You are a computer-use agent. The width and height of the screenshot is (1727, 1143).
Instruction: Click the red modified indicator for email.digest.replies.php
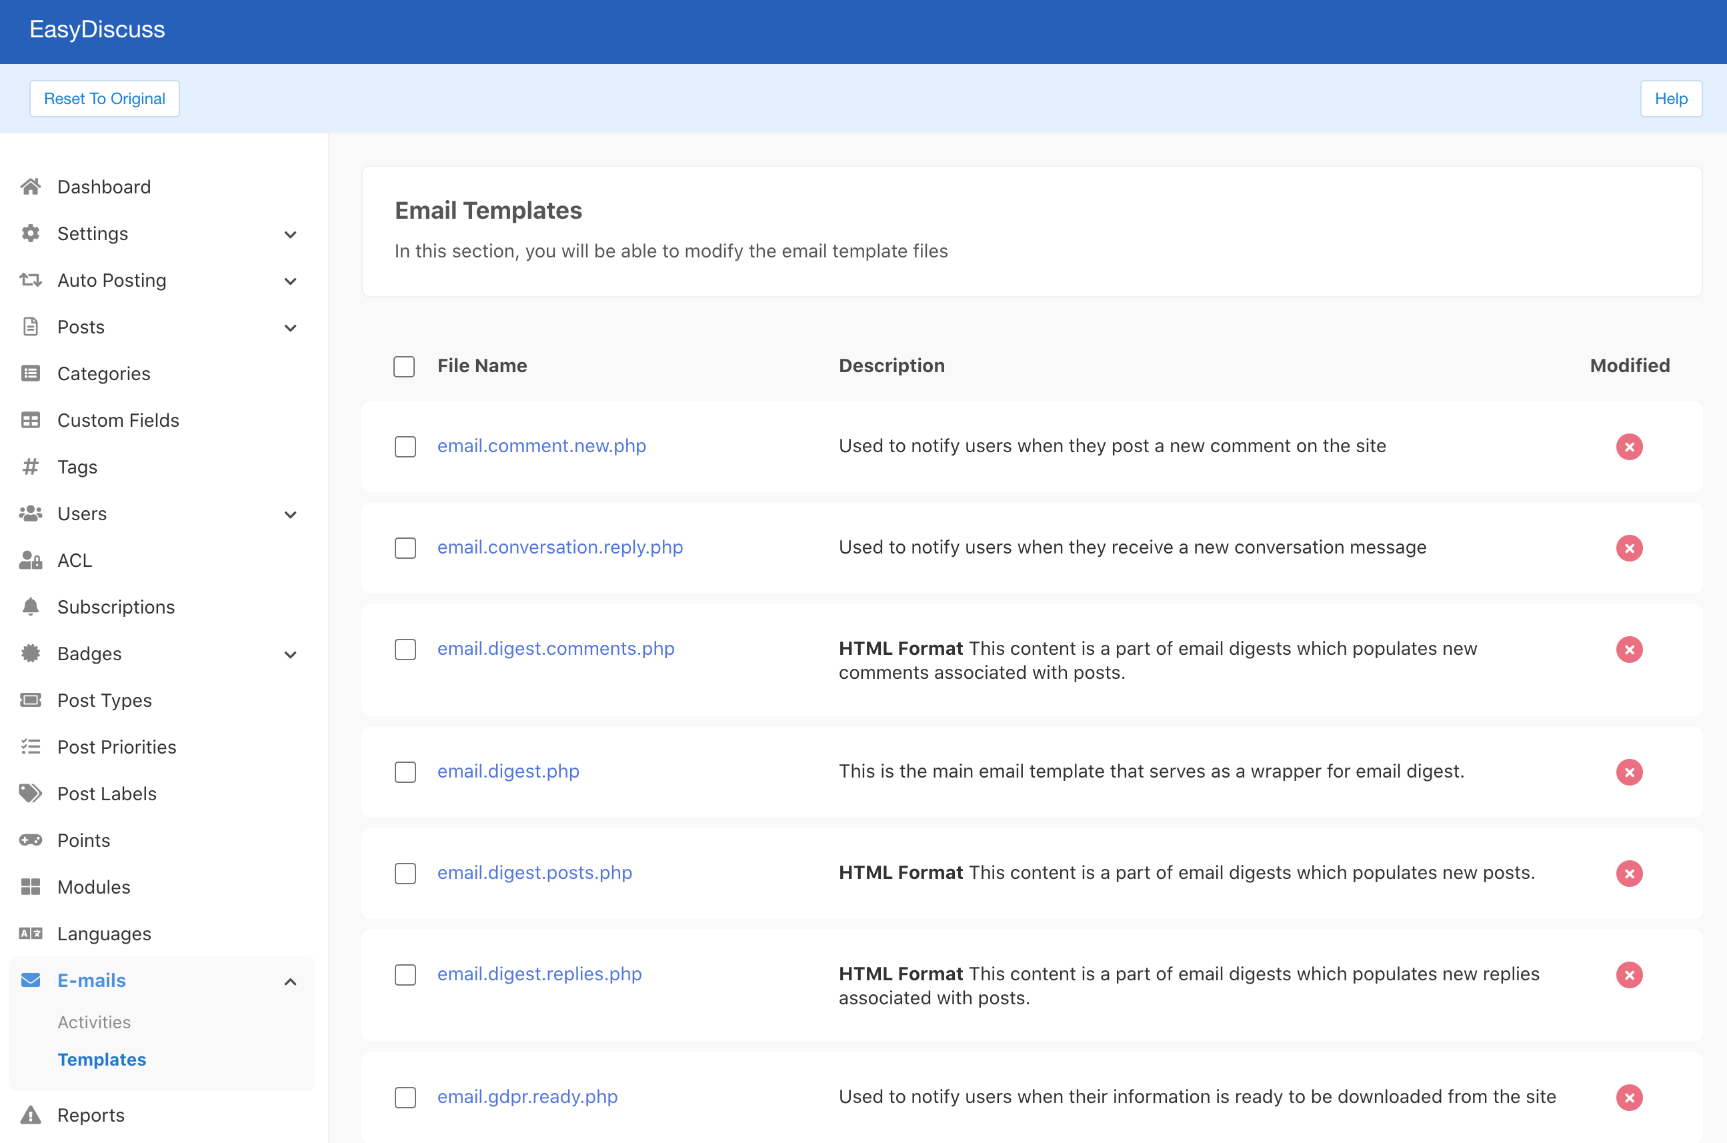click(1630, 974)
